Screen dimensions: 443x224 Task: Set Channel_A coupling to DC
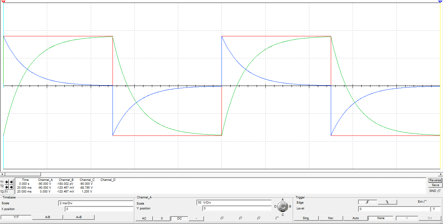tap(179, 218)
